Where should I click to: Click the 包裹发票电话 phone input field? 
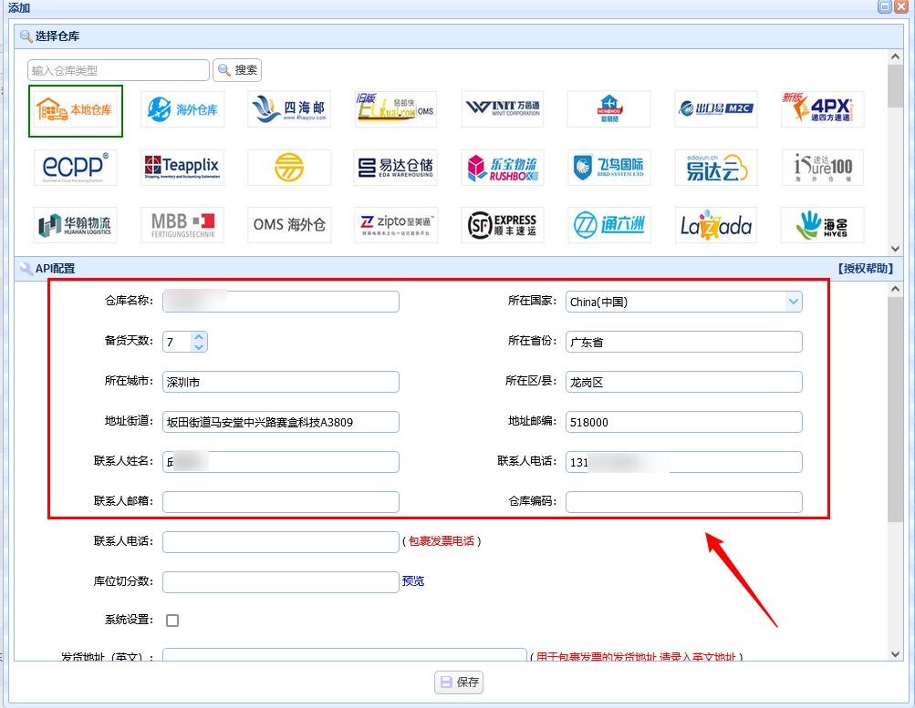(281, 542)
